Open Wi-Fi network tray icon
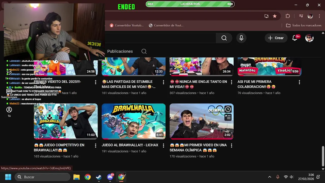This screenshot has width=325, height=183. click(x=286, y=177)
